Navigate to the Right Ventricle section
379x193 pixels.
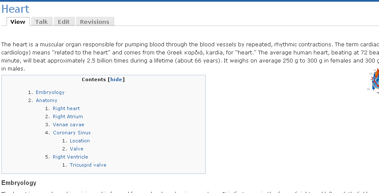(70, 157)
